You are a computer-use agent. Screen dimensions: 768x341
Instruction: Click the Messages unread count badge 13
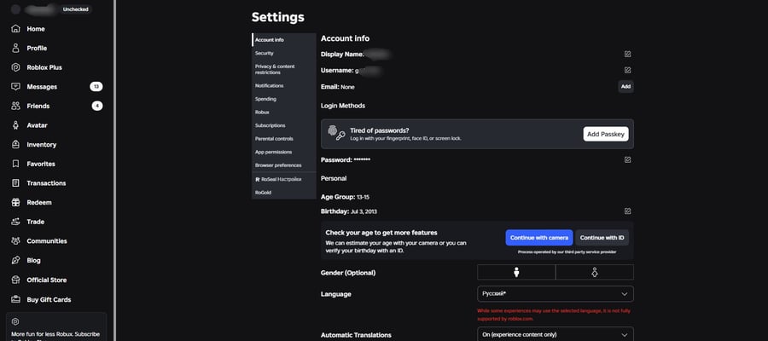pos(96,87)
